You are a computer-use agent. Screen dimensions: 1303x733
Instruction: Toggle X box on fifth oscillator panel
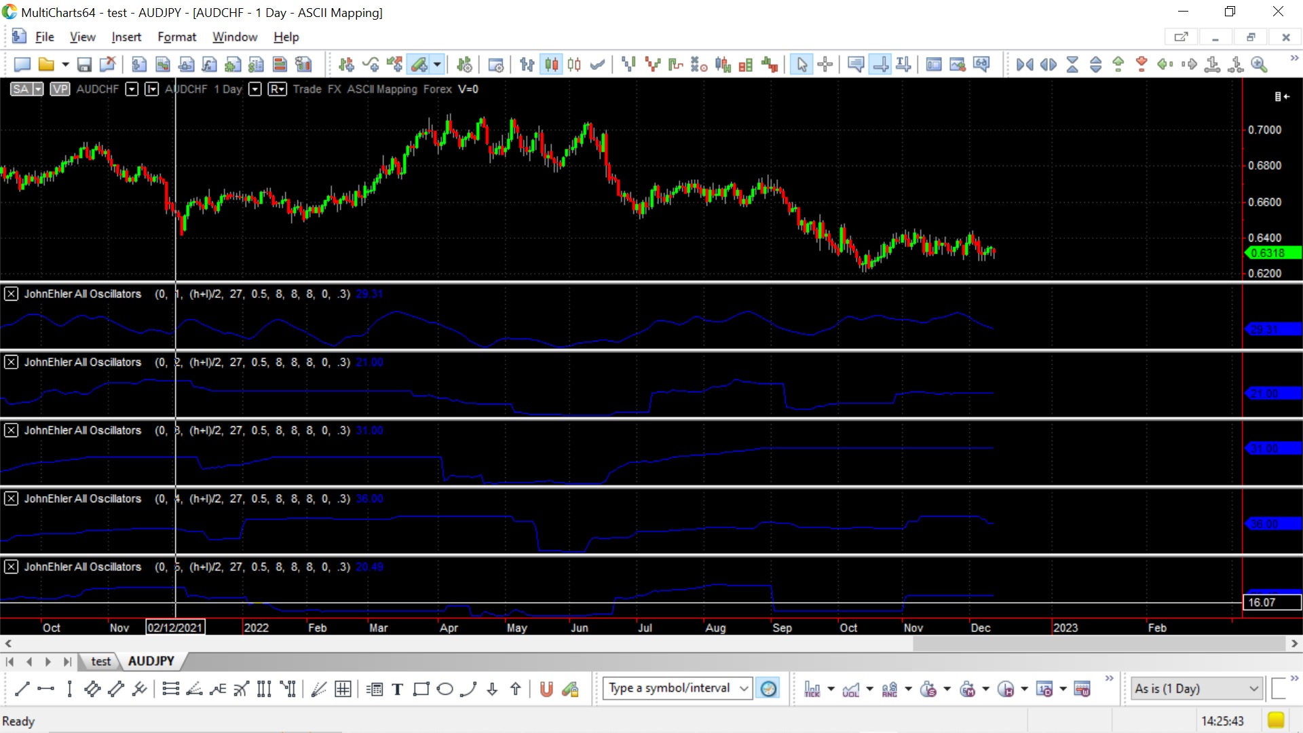tap(12, 567)
